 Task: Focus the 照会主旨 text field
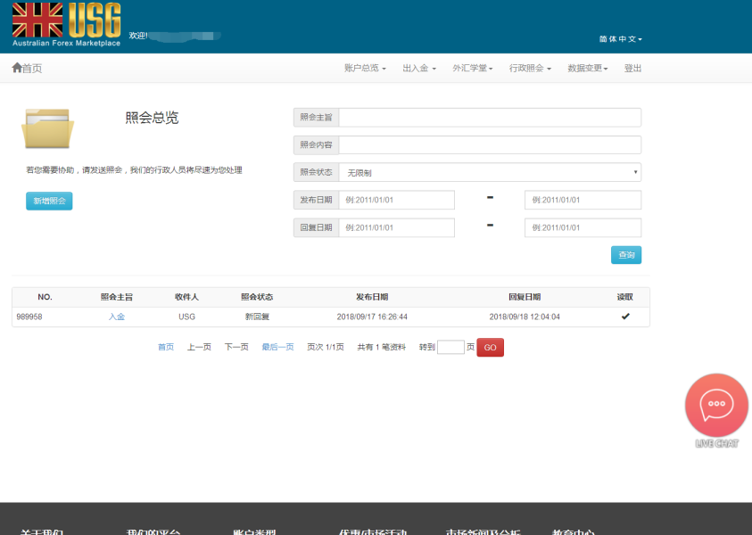tap(489, 118)
